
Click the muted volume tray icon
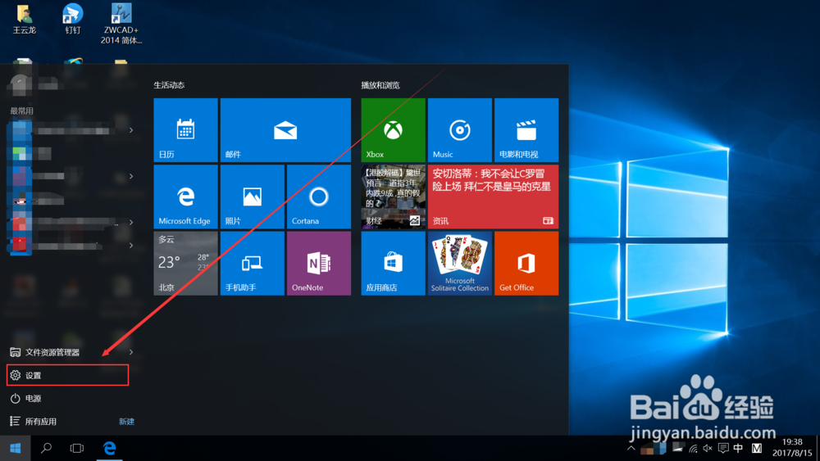(708, 448)
